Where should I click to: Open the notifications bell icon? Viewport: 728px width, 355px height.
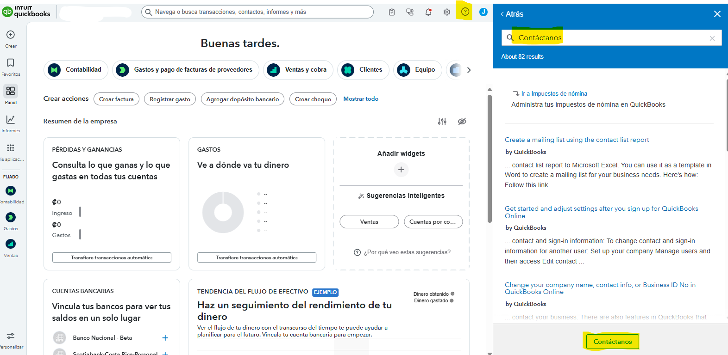[428, 12]
